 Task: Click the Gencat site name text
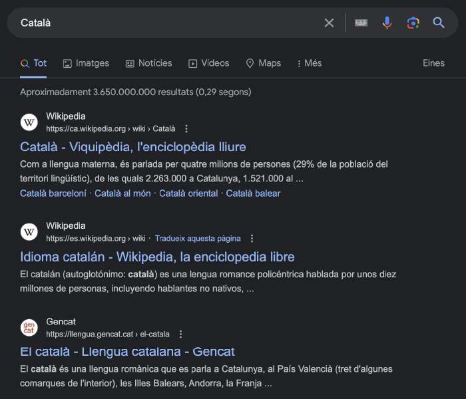pos(61,321)
